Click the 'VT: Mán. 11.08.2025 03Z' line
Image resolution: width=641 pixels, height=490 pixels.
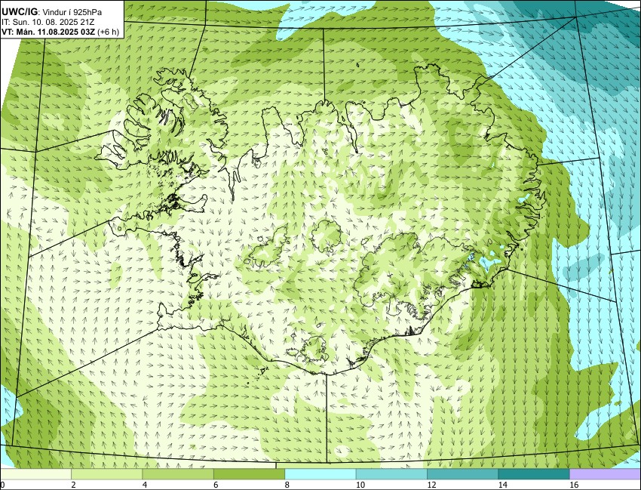[x=49, y=32]
